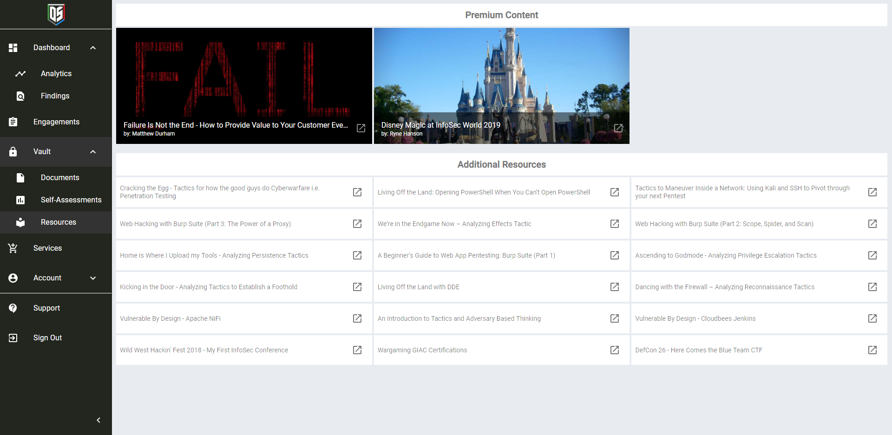Open external link for Living Off the Land: Opening PowerShell
Screen dimensions: 892x435
point(615,192)
